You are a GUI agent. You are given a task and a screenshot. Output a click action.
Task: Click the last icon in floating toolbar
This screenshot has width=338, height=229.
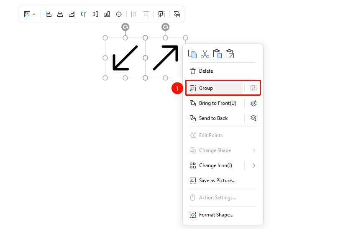click(177, 14)
